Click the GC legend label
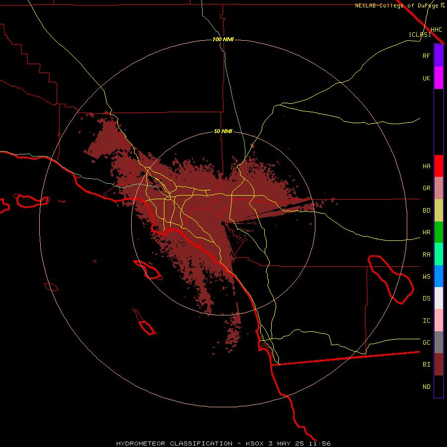447x447 pixels. [x=426, y=343]
